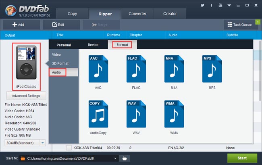
Task: Click the Advanced Settings button
Action: [x=26, y=96]
